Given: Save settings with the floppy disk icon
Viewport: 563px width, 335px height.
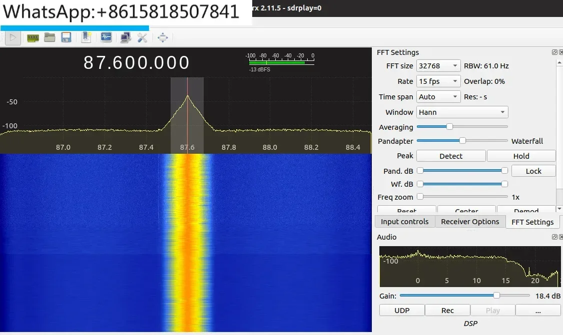Looking at the screenshot, I should (x=66, y=37).
